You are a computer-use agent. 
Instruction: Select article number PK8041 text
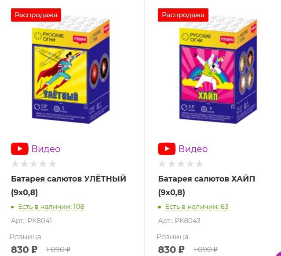40,221
